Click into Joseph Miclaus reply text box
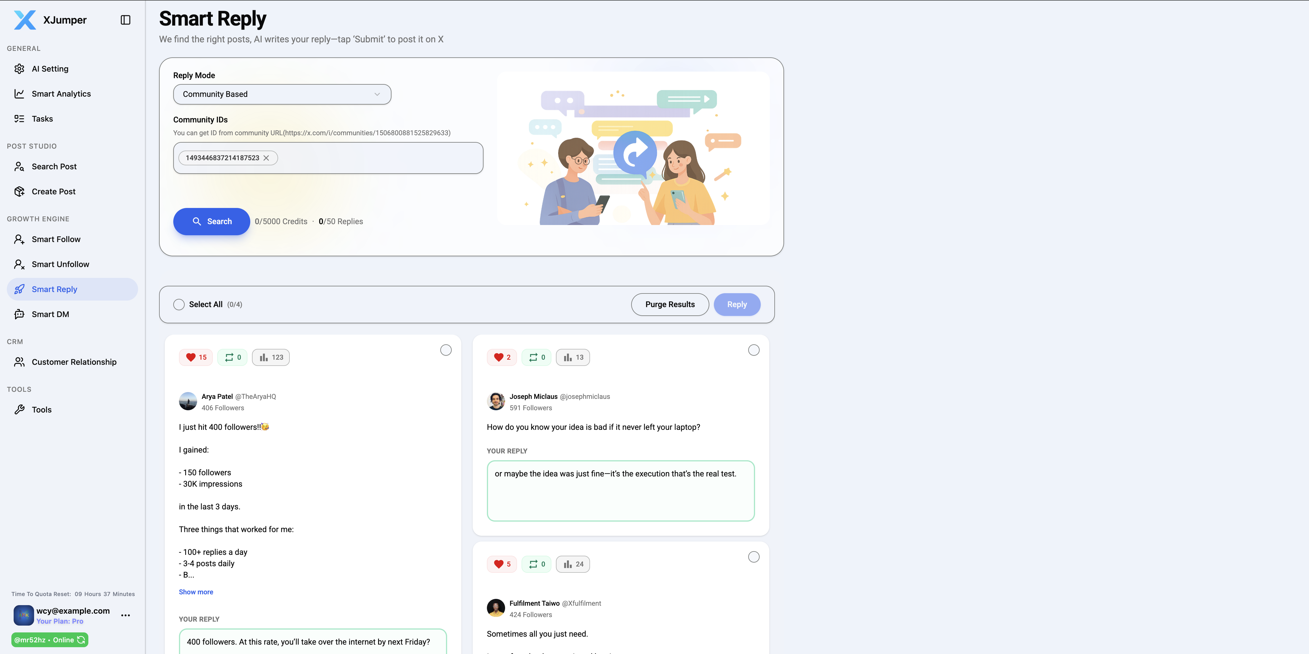 click(620, 491)
